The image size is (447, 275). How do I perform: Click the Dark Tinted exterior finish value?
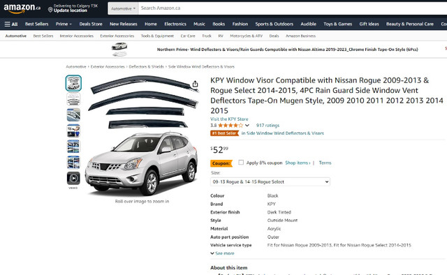point(279,212)
